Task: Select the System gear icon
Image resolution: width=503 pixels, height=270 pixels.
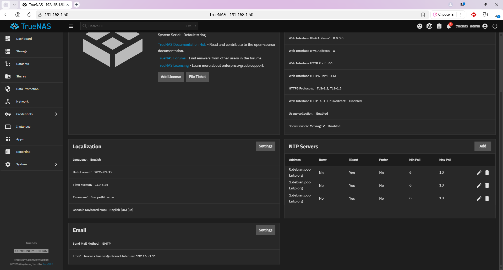Action: tap(8, 164)
